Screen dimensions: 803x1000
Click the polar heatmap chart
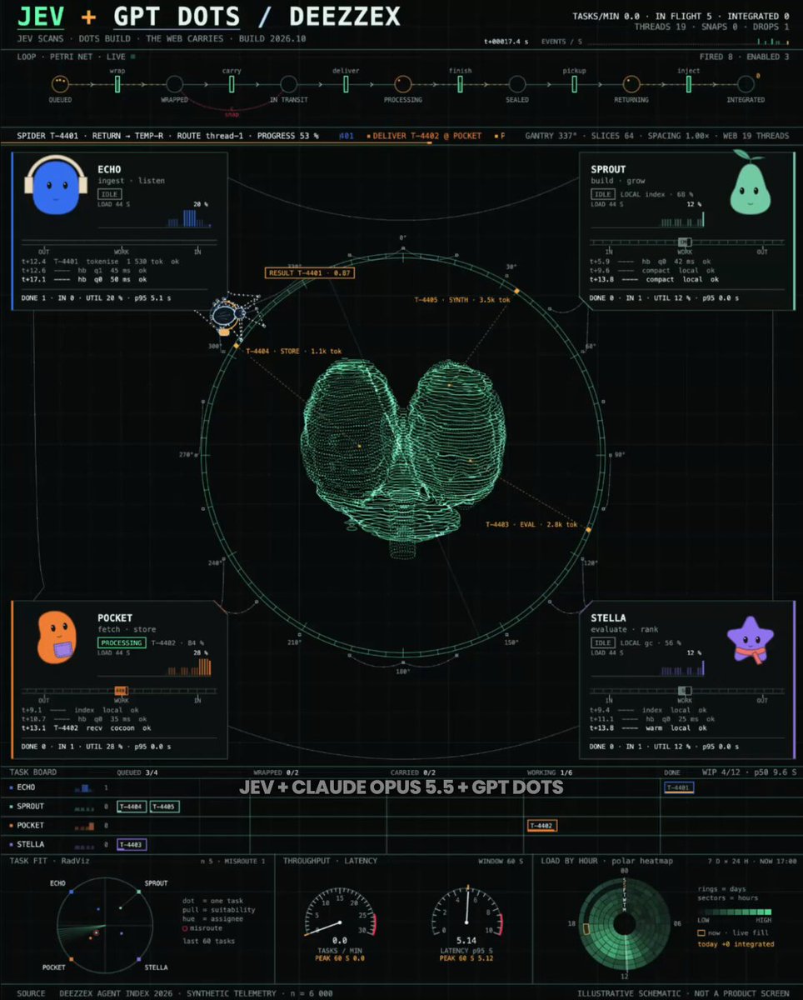[625, 922]
